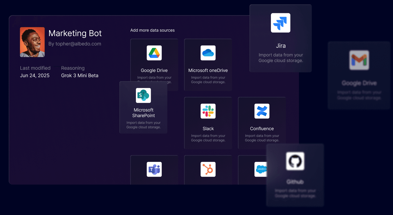The height and width of the screenshot is (215, 393).
Task: Select the Microsoft OneDrive cloud icon
Action: tap(208, 53)
